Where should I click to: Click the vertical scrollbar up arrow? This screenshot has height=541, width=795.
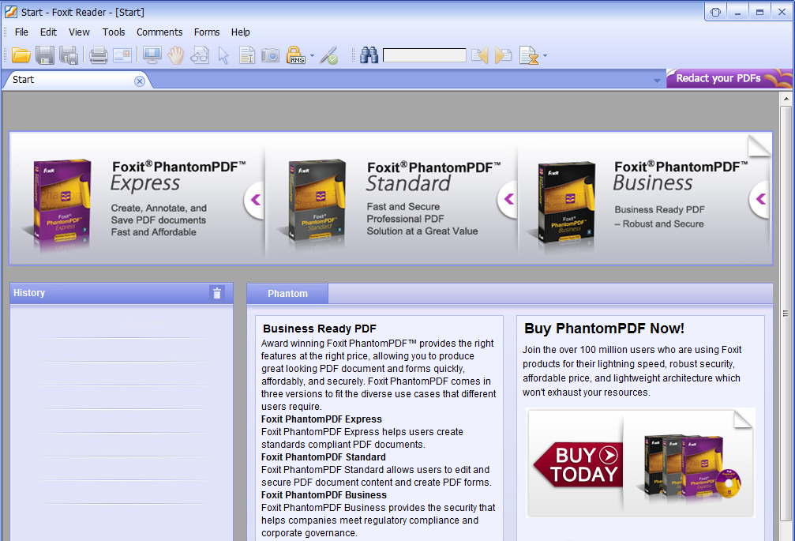click(786, 99)
